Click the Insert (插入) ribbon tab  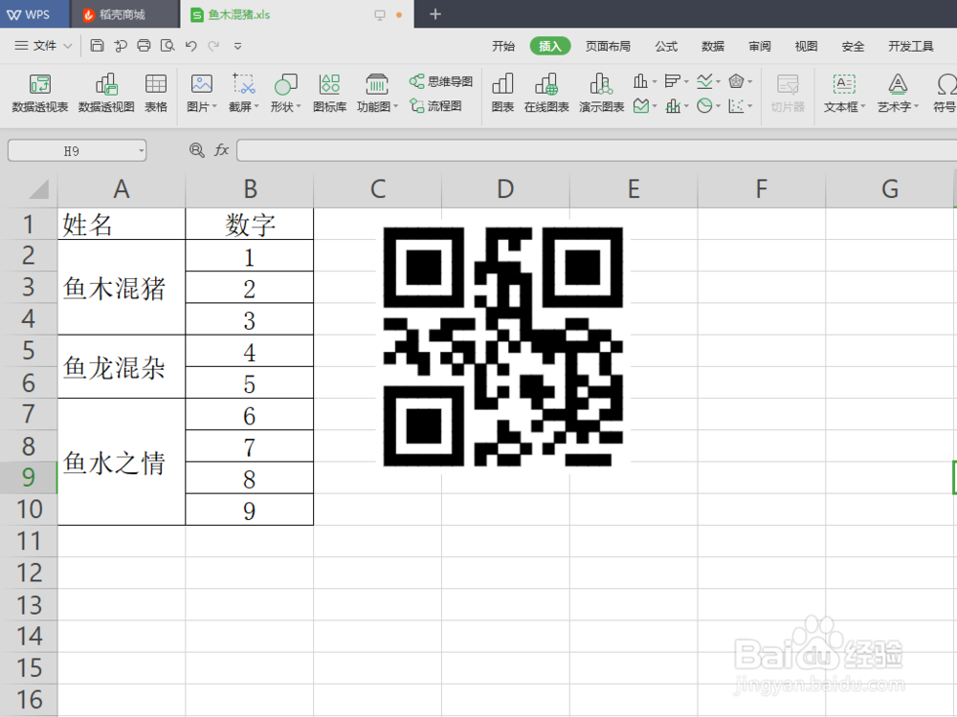pyautogui.click(x=550, y=46)
